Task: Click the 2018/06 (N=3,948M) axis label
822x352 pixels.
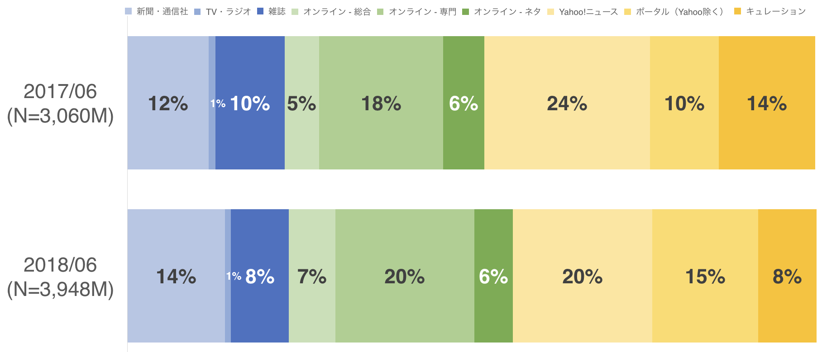Action: [60, 277]
